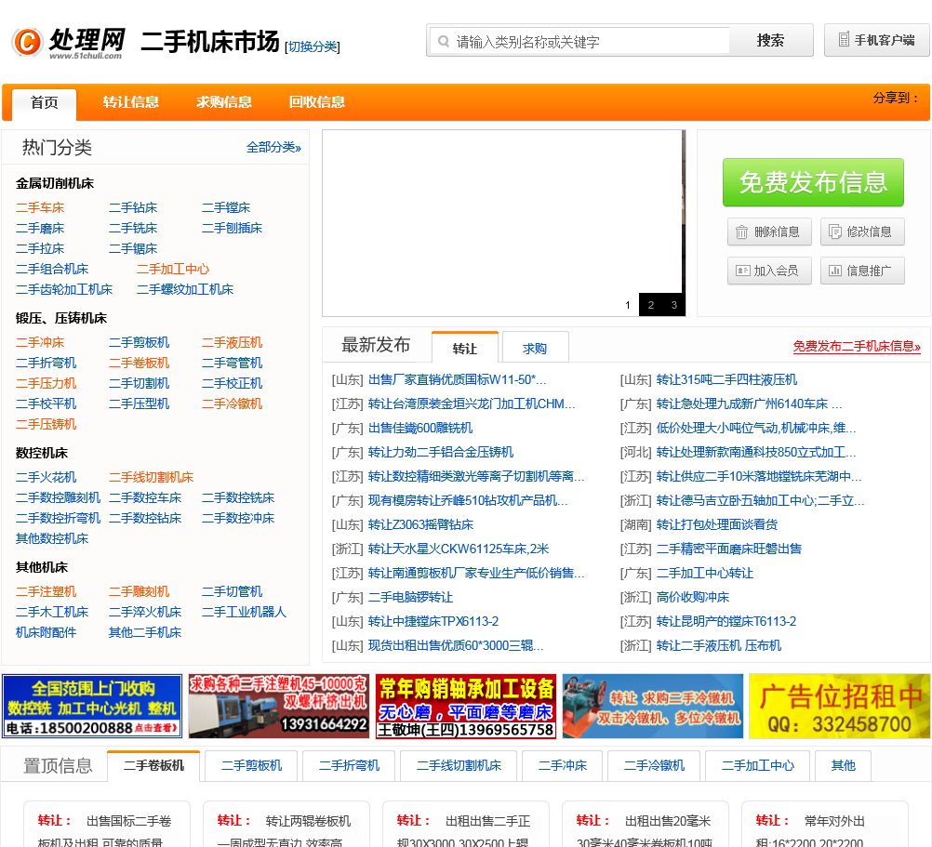Open 二手冲床 category in 锻压
932x847 pixels.
tap(40, 343)
